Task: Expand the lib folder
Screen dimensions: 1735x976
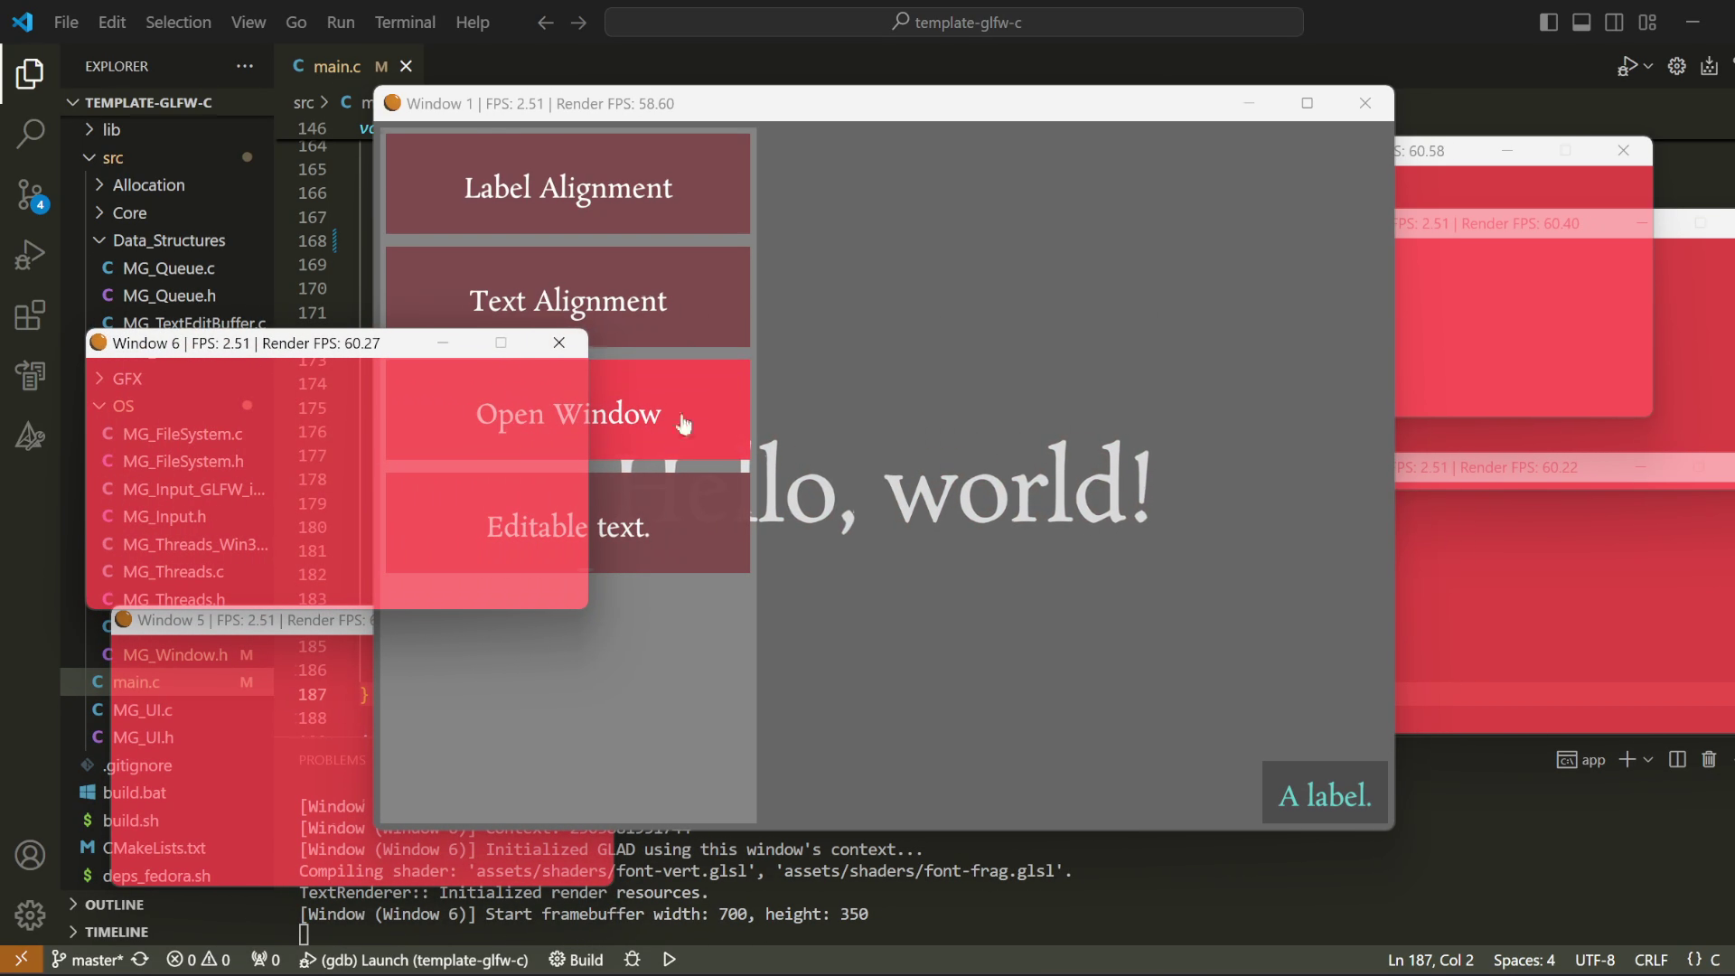Action: click(x=167, y=129)
